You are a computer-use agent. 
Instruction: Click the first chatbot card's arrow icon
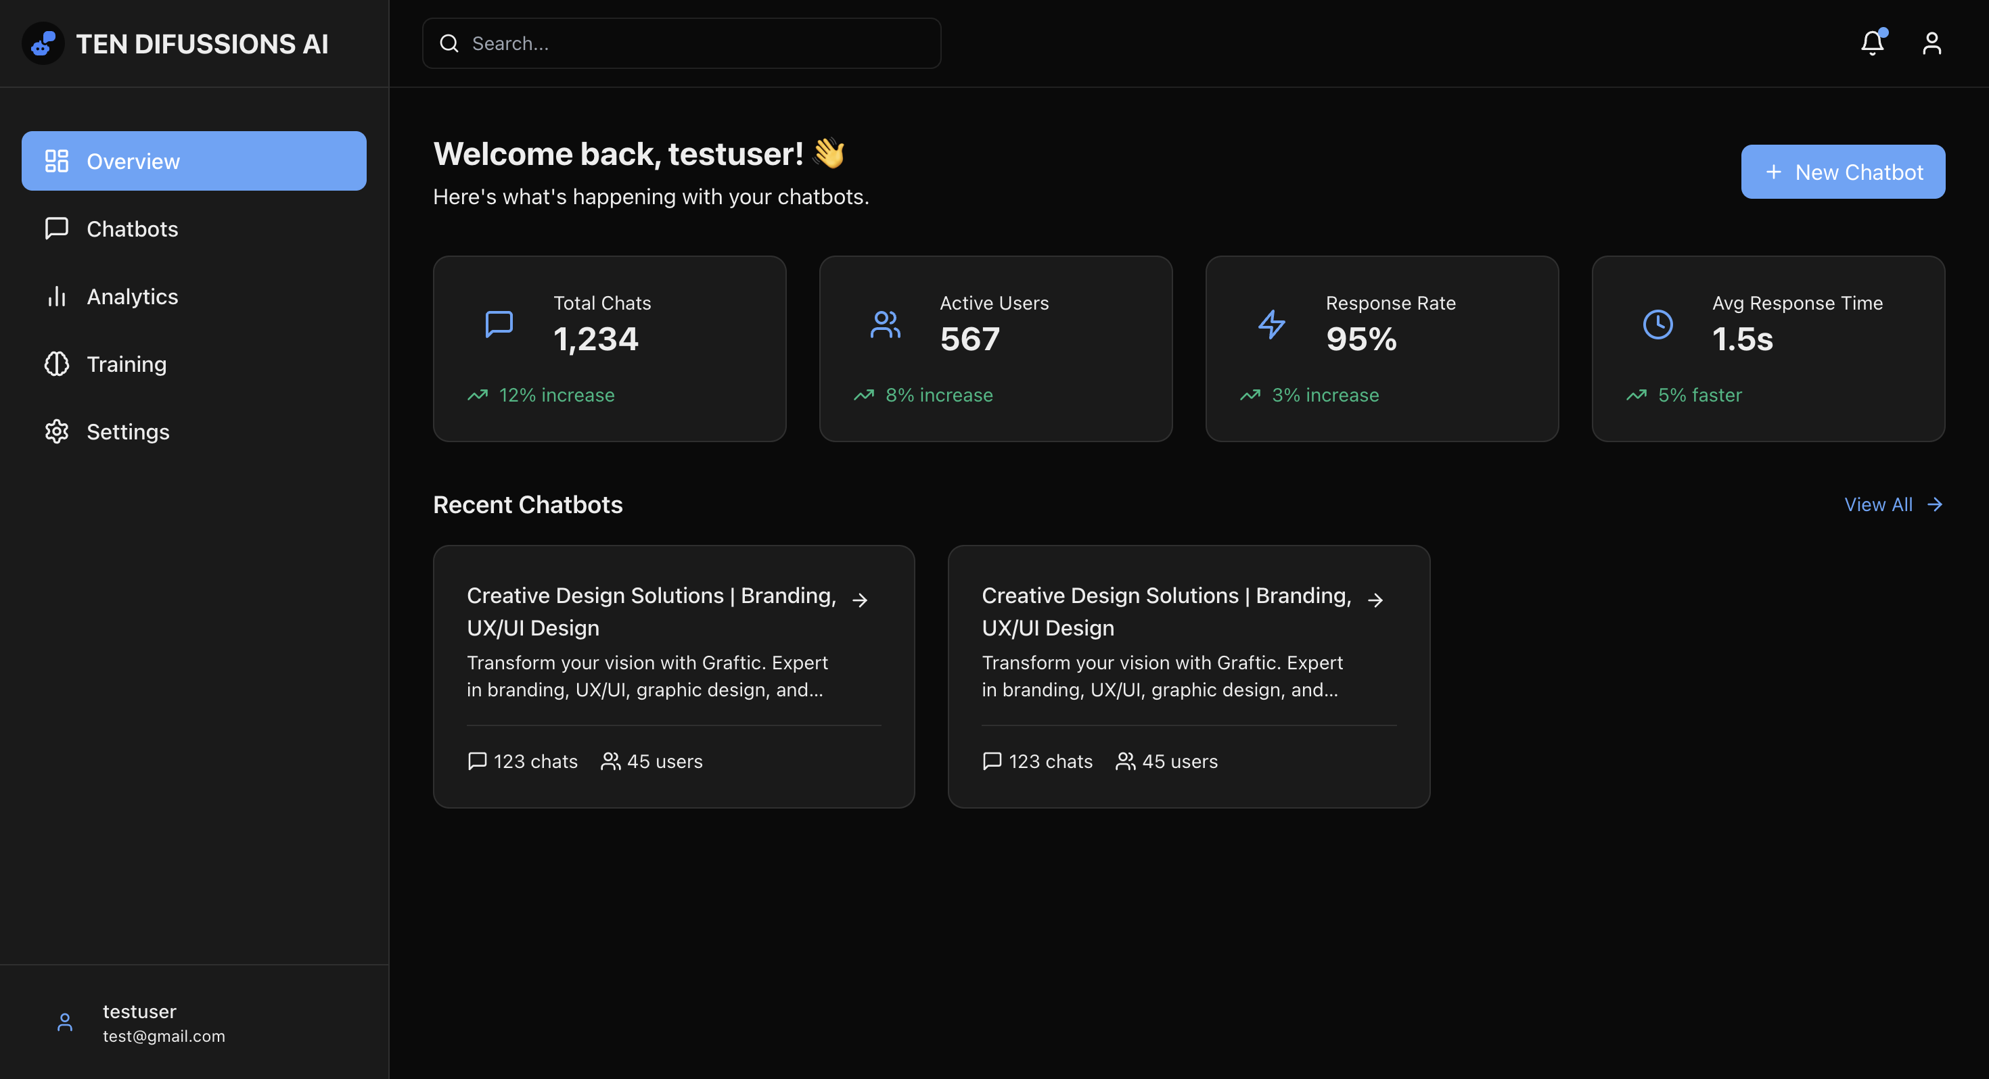pyautogui.click(x=860, y=600)
